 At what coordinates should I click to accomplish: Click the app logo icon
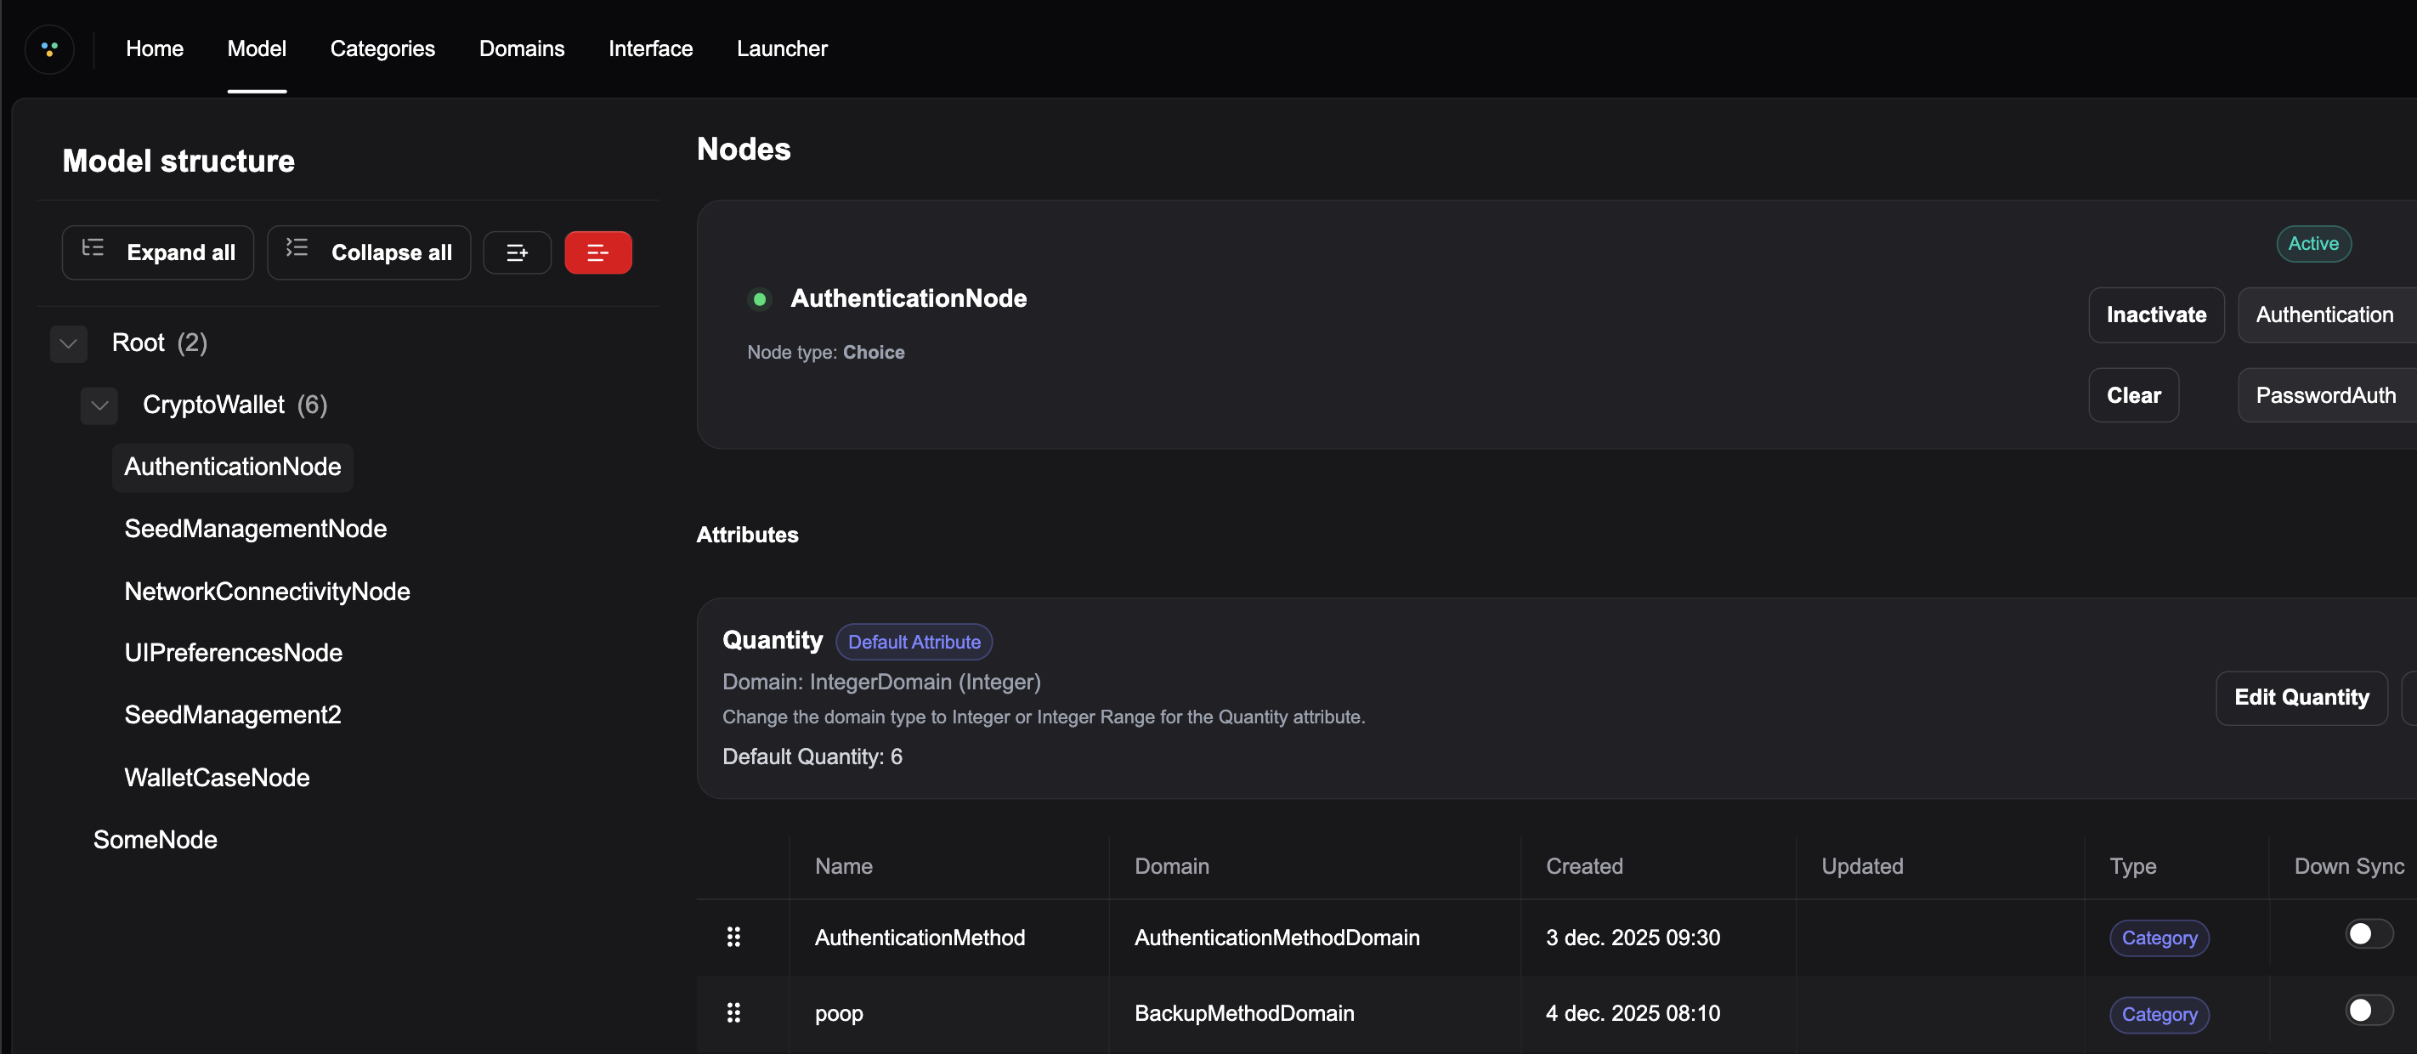50,48
